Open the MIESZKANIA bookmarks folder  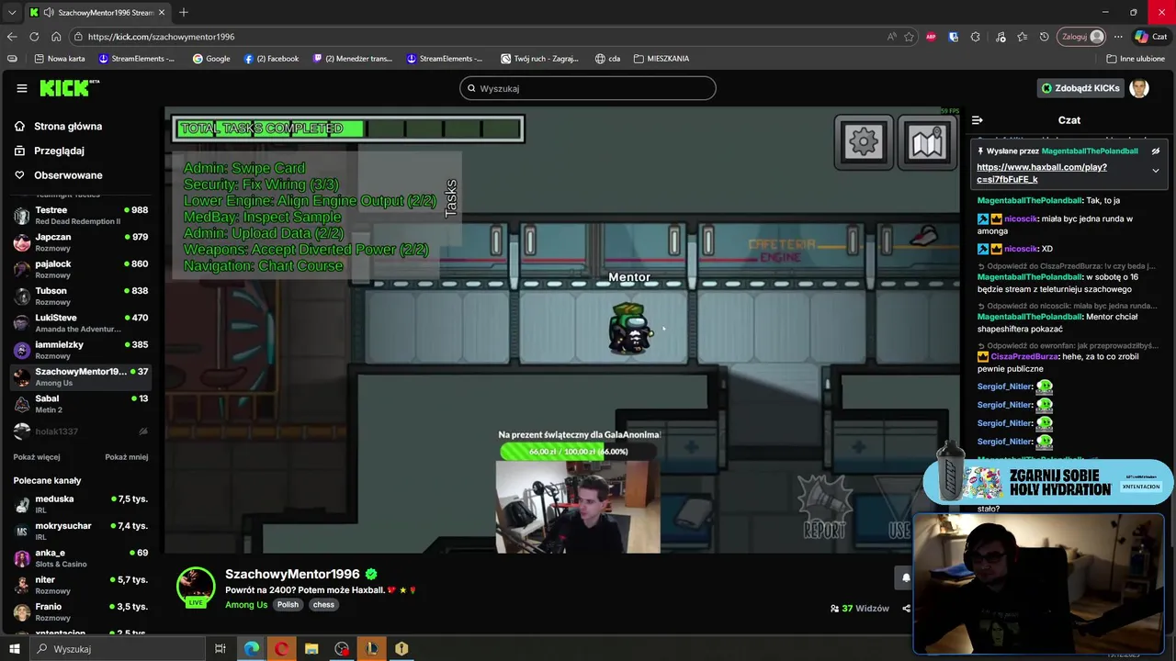[x=661, y=59]
